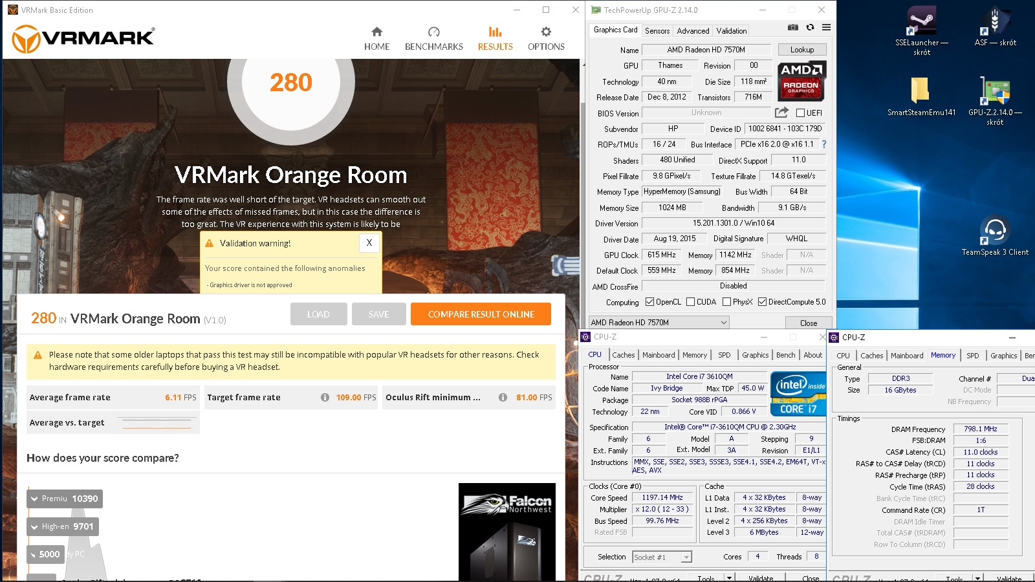Image resolution: width=1035 pixels, height=582 pixels.
Task: Select the Memory tab in left CPU-Z
Action: click(694, 355)
